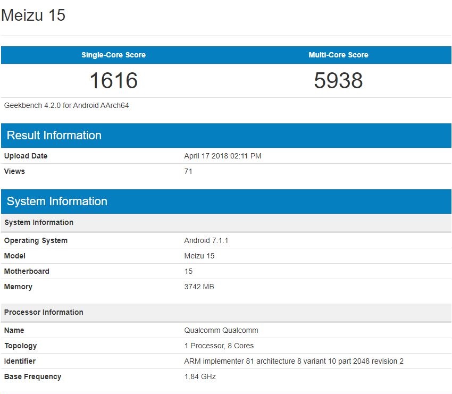Select the Operating System label
Image resolution: width=452 pixels, height=394 pixels.
click(36, 240)
